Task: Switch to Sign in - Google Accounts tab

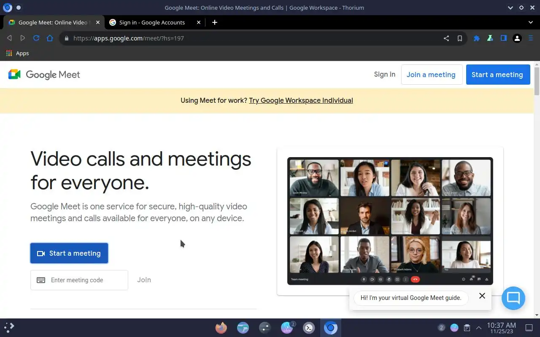Action: click(x=152, y=22)
